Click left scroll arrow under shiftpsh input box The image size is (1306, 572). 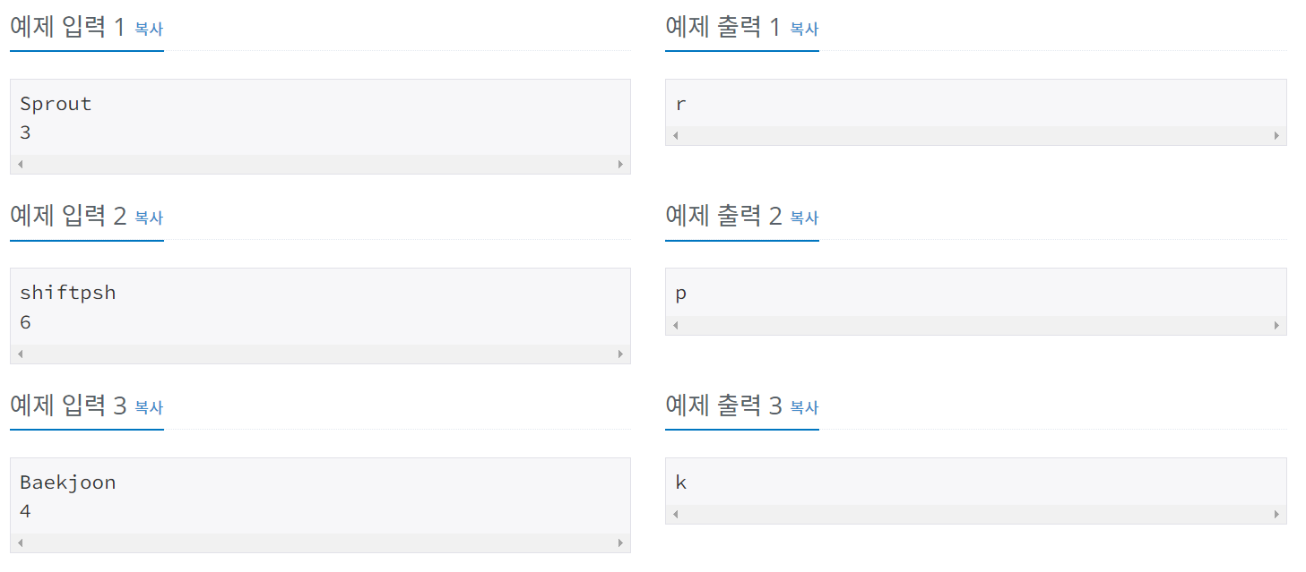click(x=18, y=353)
